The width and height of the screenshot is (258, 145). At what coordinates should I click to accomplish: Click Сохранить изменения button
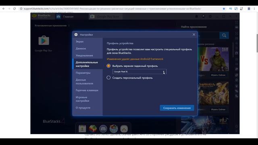(177, 108)
